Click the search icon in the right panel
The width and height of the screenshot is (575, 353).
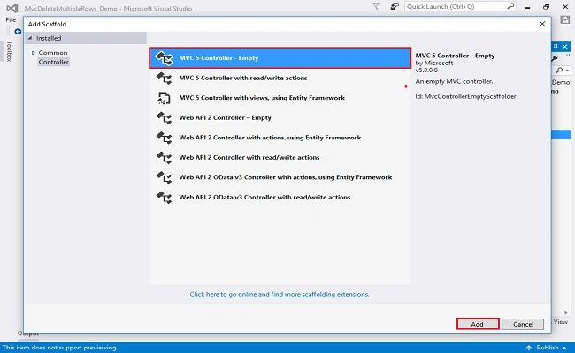coord(559,71)
